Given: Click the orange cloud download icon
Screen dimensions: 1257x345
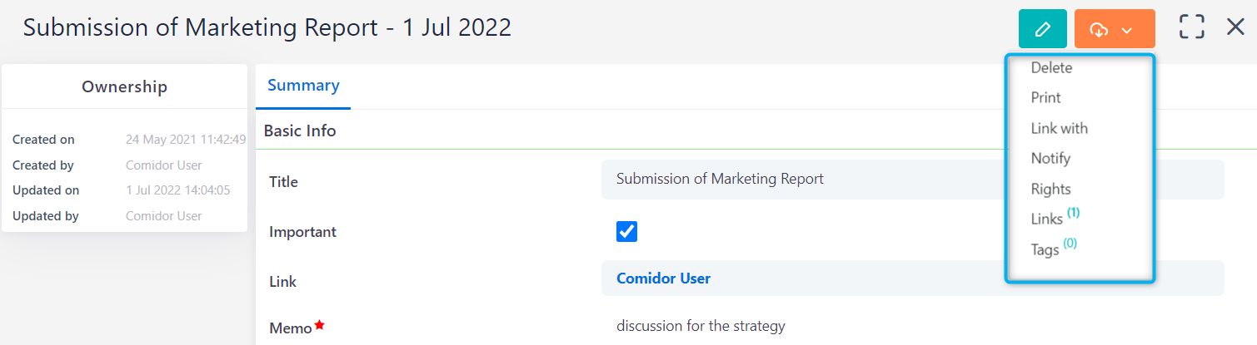Looking at the screenshot, I should [1099, 30].
